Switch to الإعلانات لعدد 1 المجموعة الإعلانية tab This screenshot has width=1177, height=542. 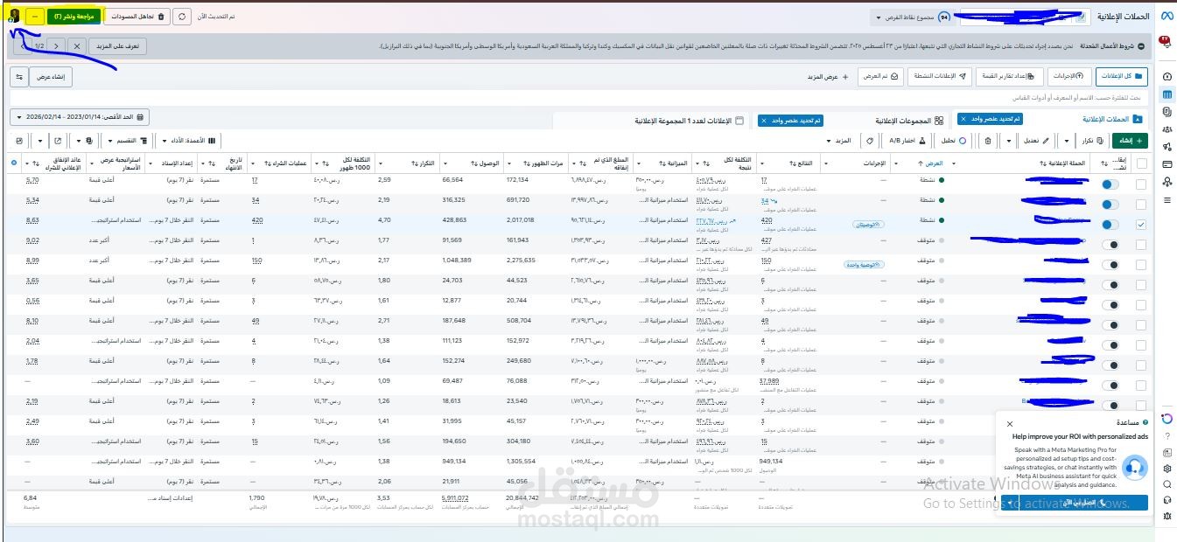pyautogui.click(x=690, y=120)
